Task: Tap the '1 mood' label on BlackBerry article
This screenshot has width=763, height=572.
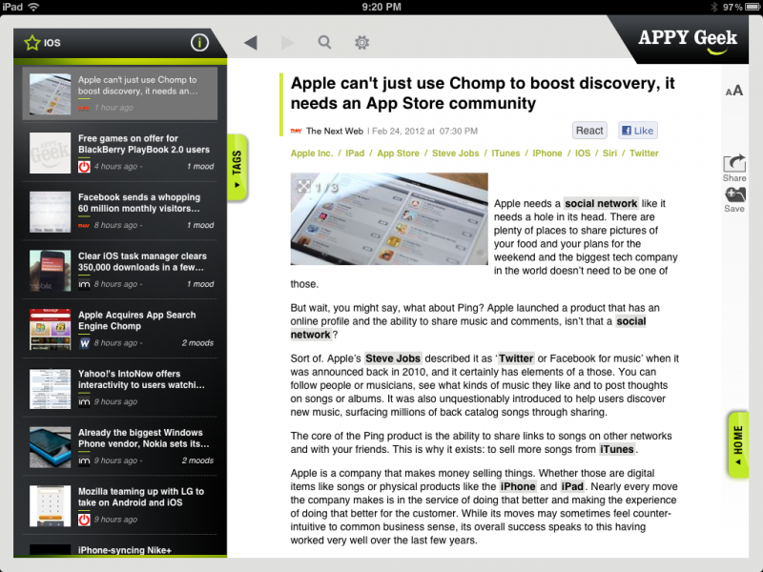Action: click(x=200, y=166)
